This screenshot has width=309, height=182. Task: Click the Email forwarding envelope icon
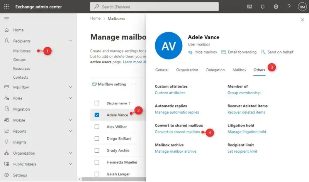224,52
